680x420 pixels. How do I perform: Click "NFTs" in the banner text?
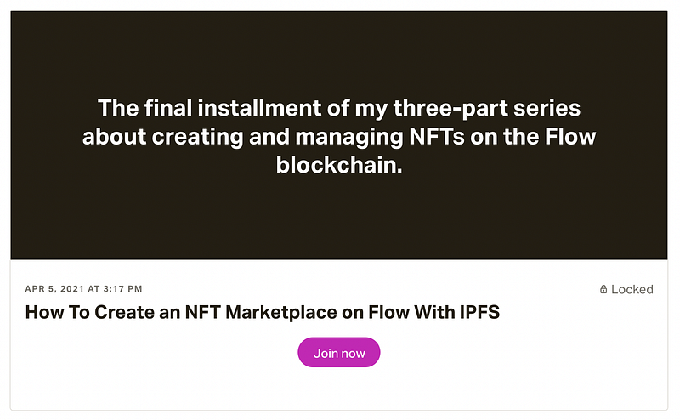pos(475,137)
